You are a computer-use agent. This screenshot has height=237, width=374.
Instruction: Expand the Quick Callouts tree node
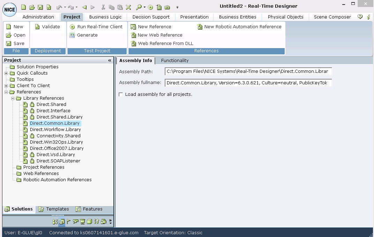point(6,73)
